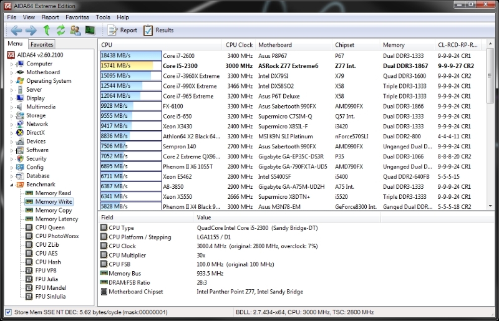Select the Memory Copy benchmark

pyautogui.click(x=54, y=210)
